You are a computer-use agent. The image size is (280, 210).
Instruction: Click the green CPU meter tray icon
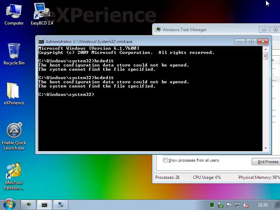[212, 205]
